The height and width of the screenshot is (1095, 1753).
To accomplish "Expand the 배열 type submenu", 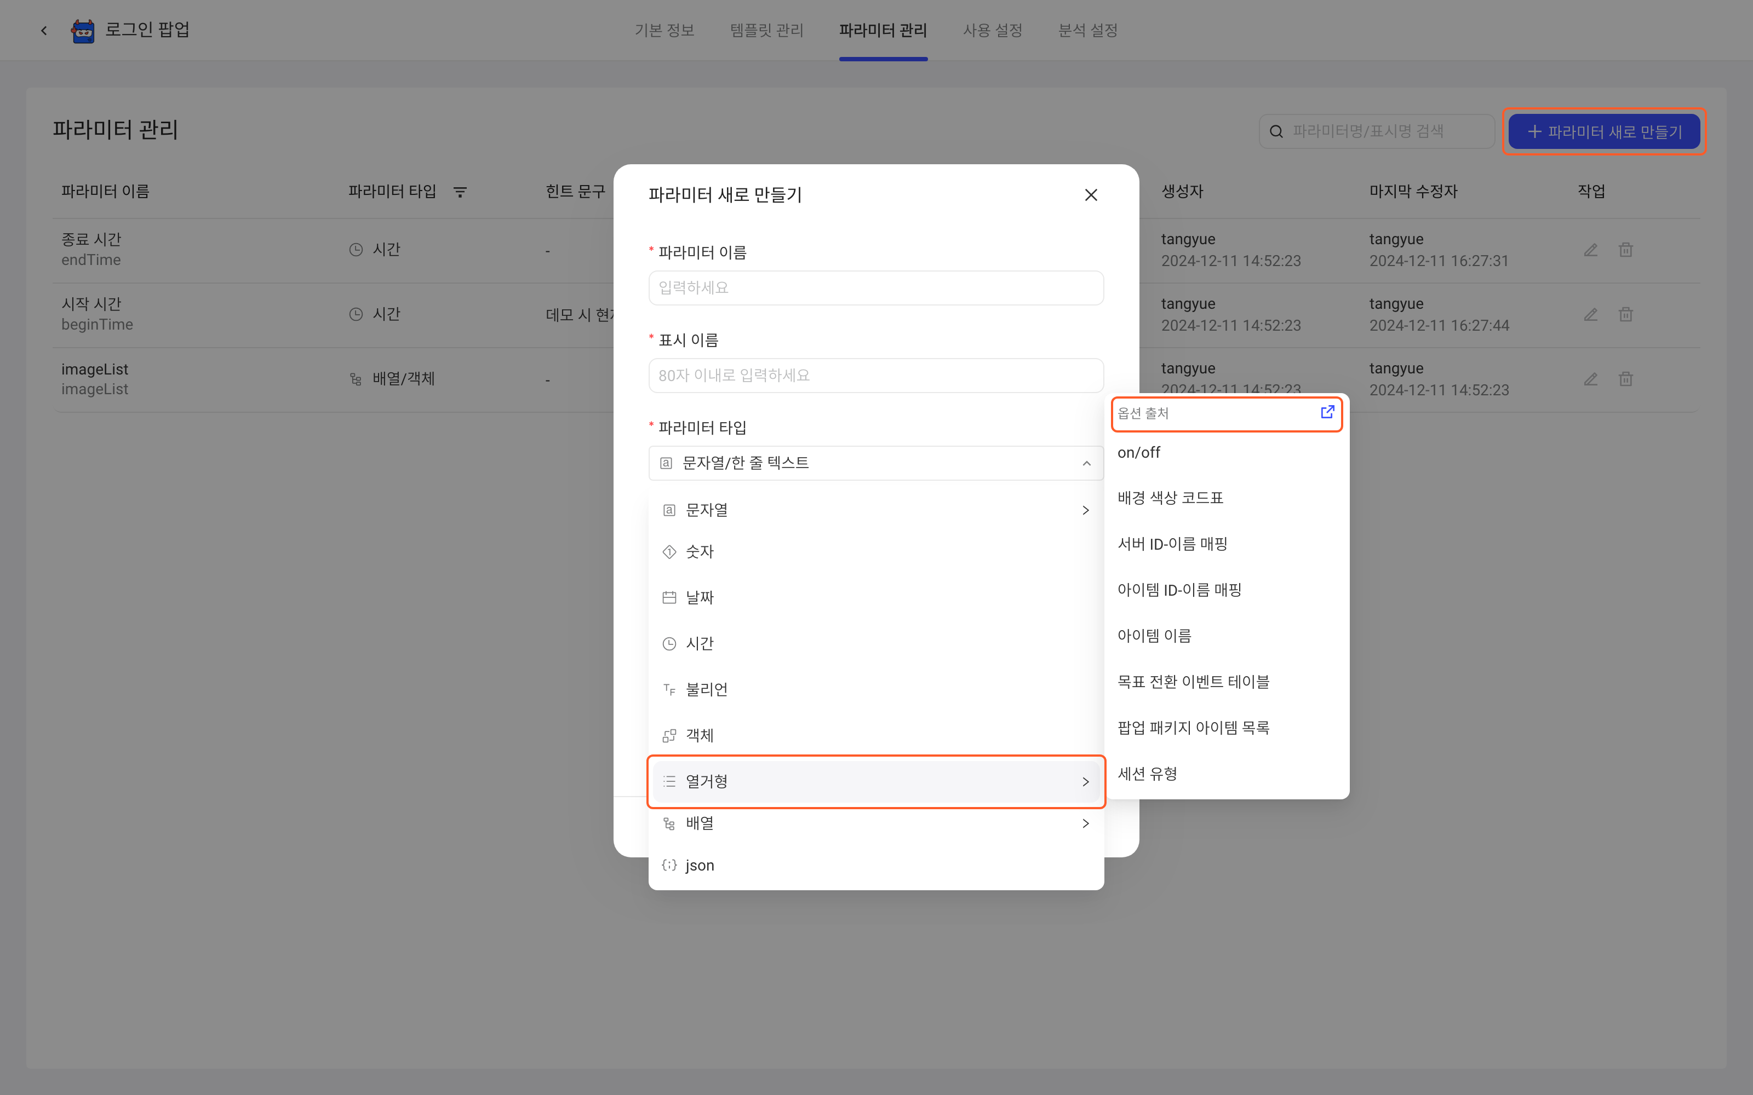I will tap(876, 823).
